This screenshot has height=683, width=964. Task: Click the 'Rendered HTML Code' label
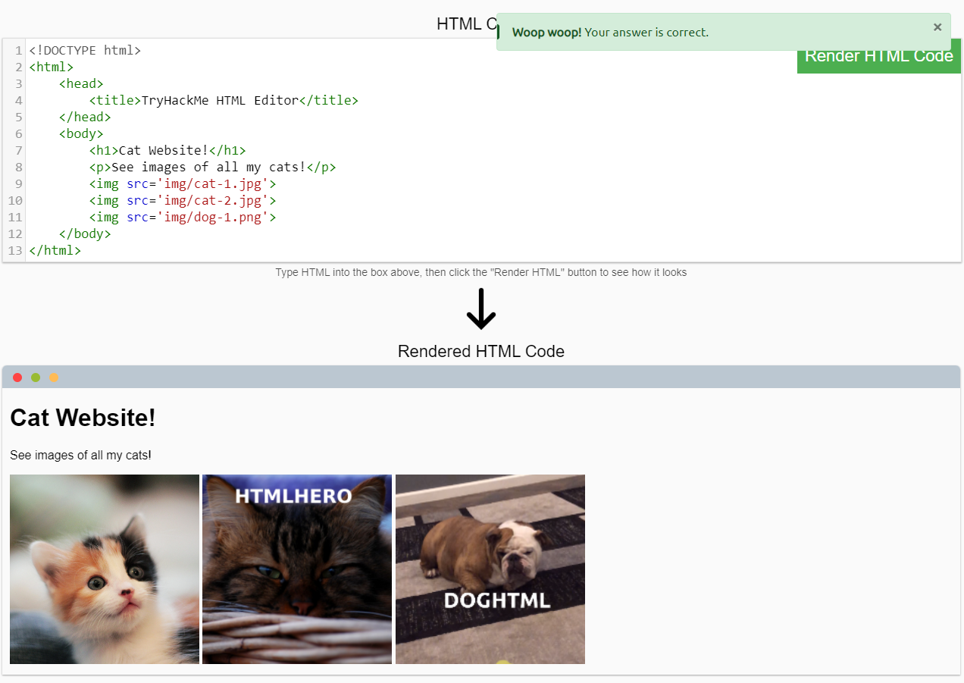pyautogui.click(x=481, y=352)
